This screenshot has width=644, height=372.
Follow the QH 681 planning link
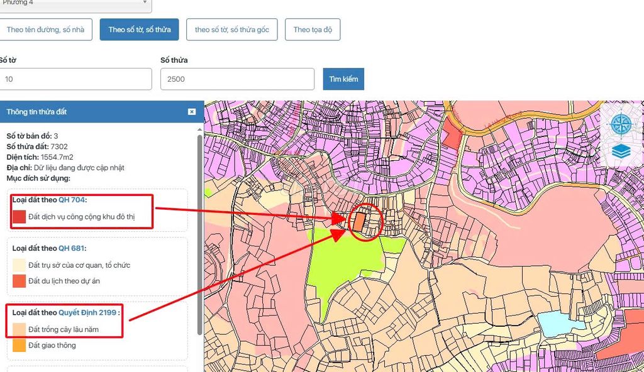71,249
